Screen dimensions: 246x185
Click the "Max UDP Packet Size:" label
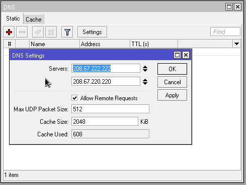(x=41, y=109)
